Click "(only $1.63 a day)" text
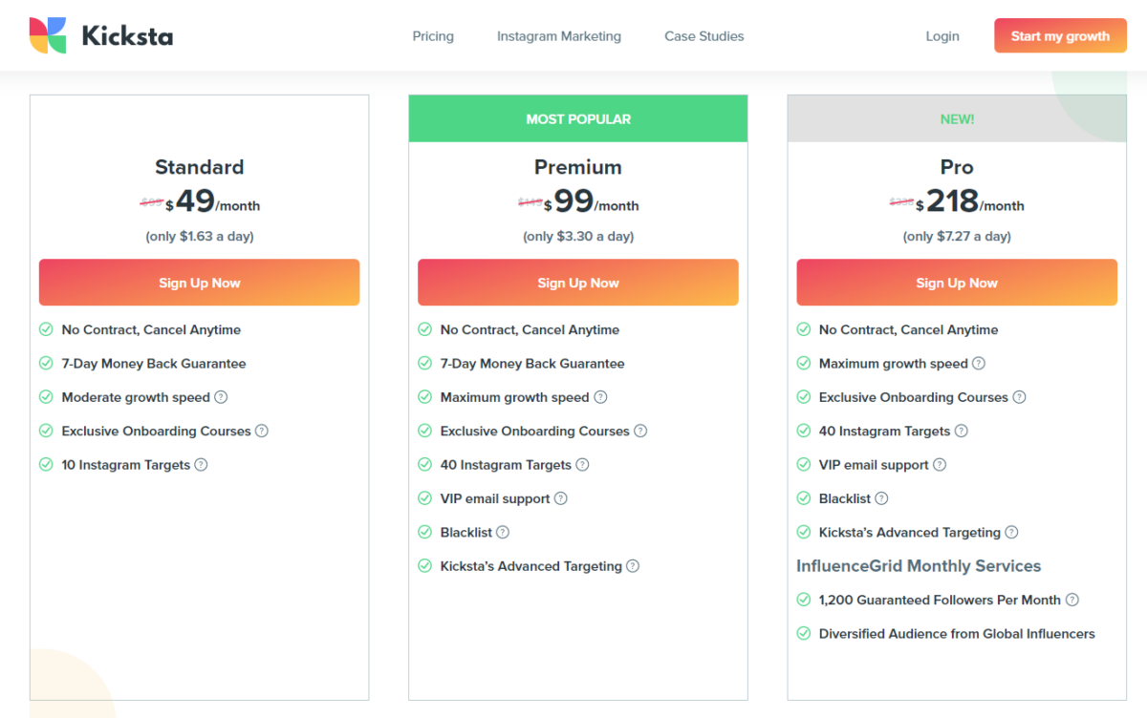Image resolution: width=1147 pixels, height=718 pixels. (x=199, y=236)
